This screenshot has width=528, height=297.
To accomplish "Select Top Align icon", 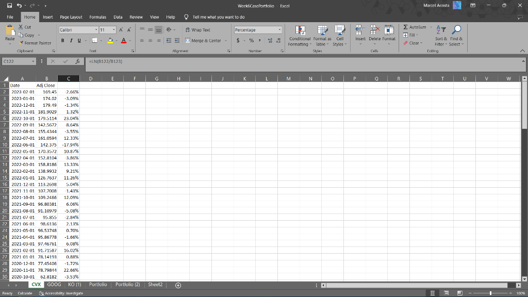I will click(x=142, y=30).
